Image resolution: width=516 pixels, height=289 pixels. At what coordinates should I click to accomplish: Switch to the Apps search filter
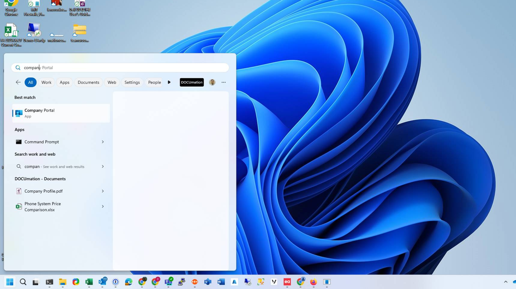64,83
